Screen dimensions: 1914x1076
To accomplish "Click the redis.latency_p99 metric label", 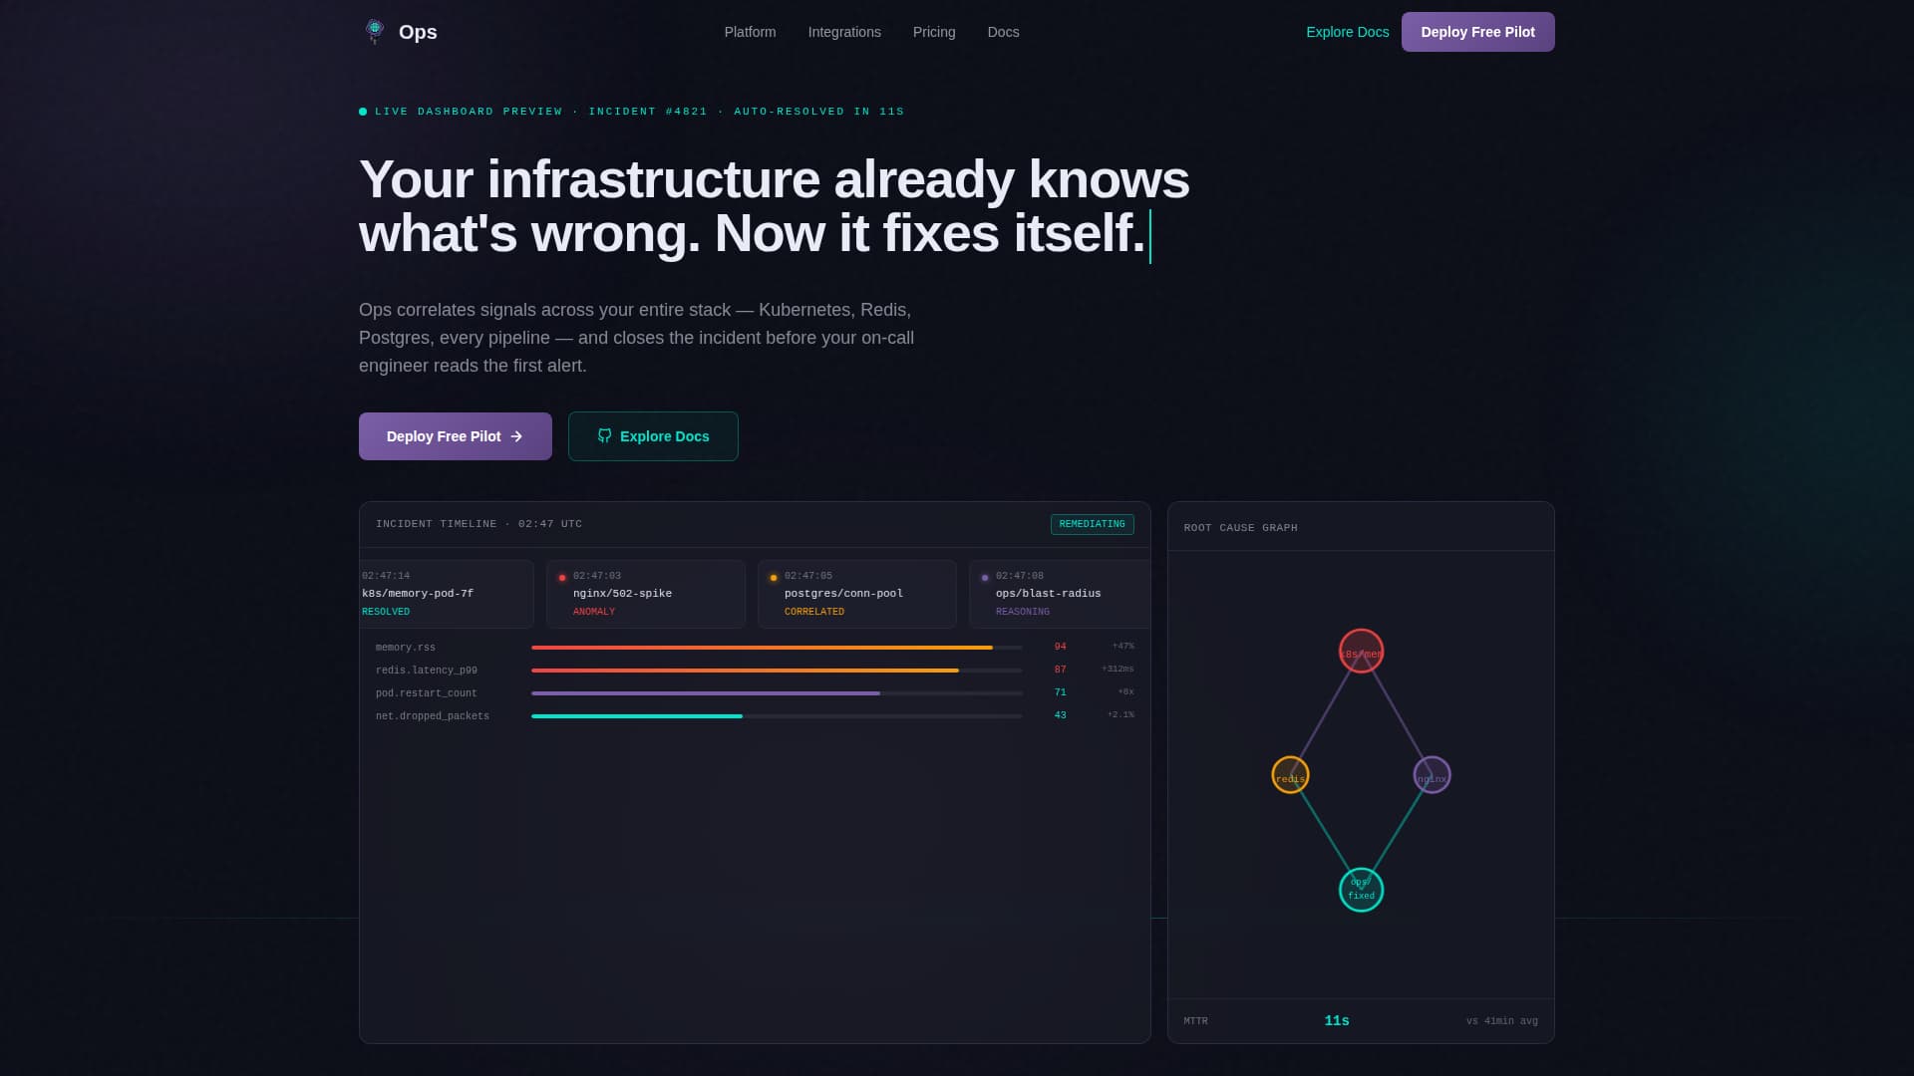I will click(x=427, y=671).
